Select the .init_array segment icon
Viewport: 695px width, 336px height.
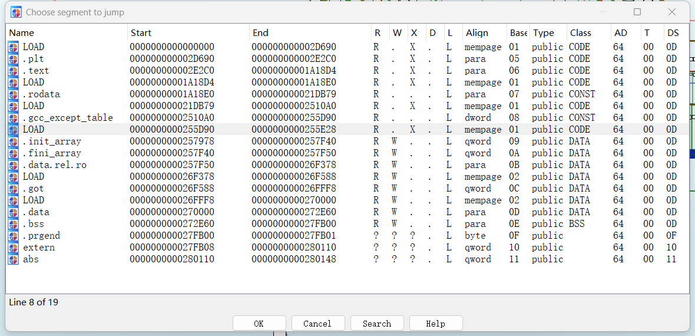(14, 141)
